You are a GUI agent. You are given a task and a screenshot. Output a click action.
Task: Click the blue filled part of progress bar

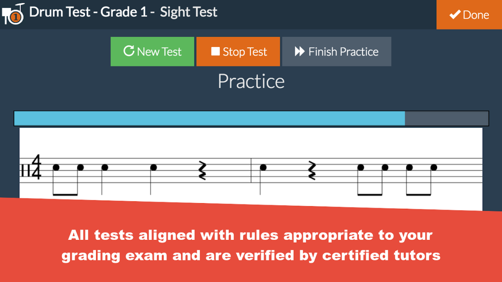tap(209, 118)
